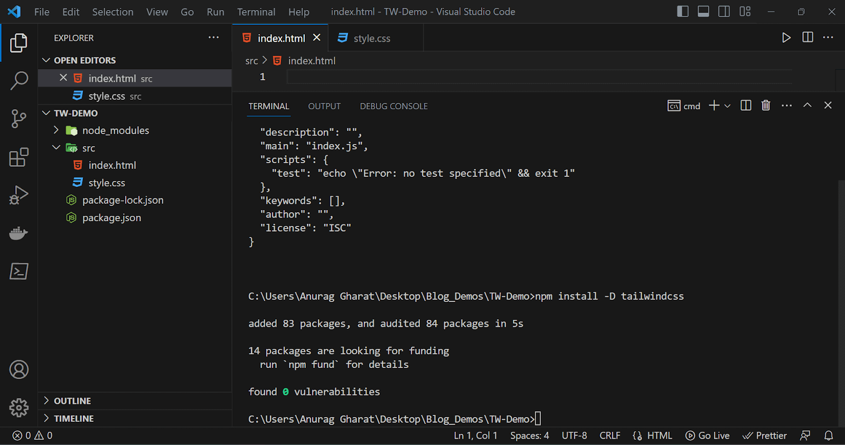
Task: Expand the OUTLINE section
Action: [x=135, y=401]
